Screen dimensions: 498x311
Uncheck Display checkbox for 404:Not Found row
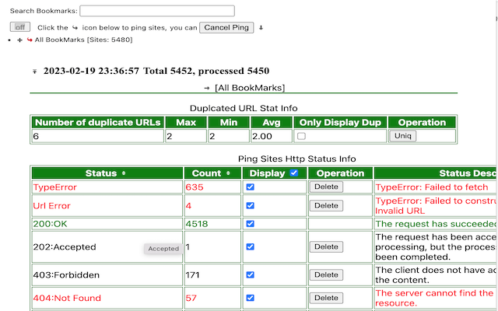251,298
